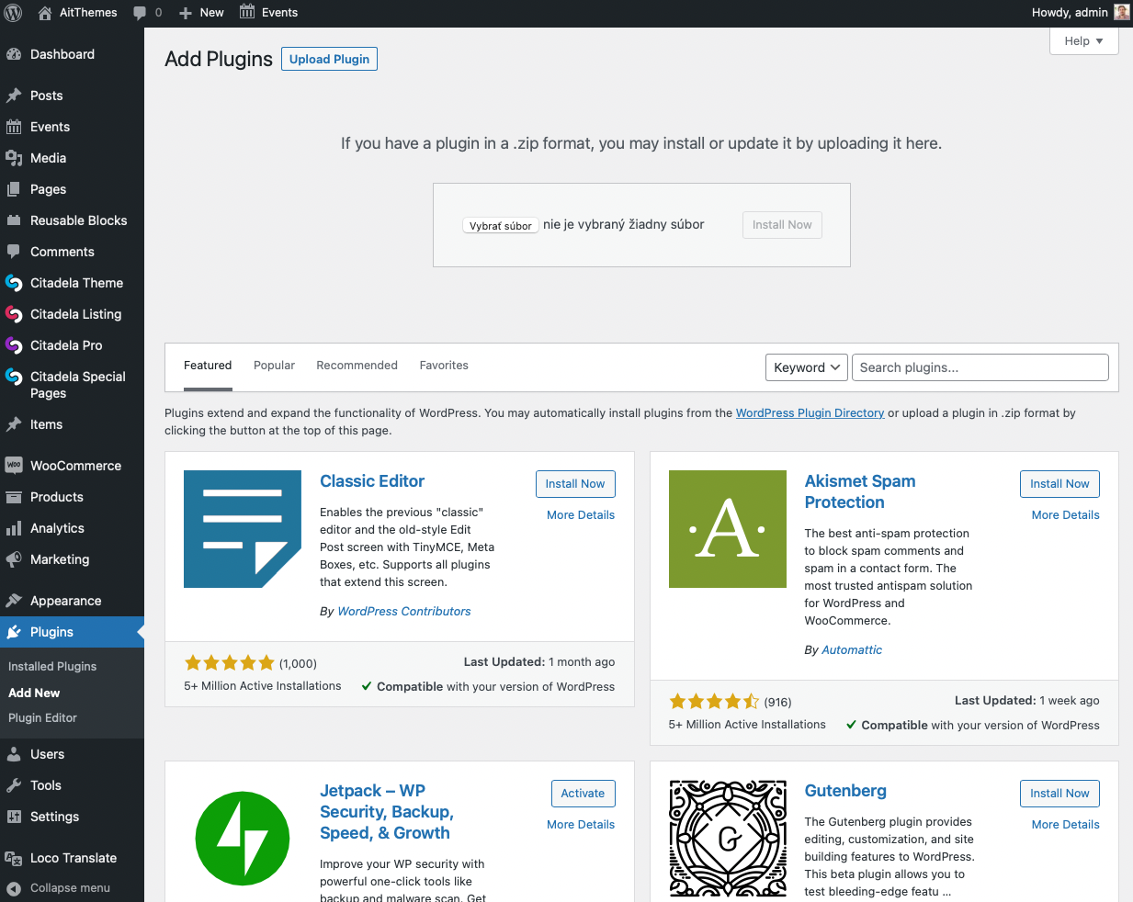The width and height of the screenshot is (1133, 902).
Task: View More Details for Akismet
Action: pos(1066,515)
